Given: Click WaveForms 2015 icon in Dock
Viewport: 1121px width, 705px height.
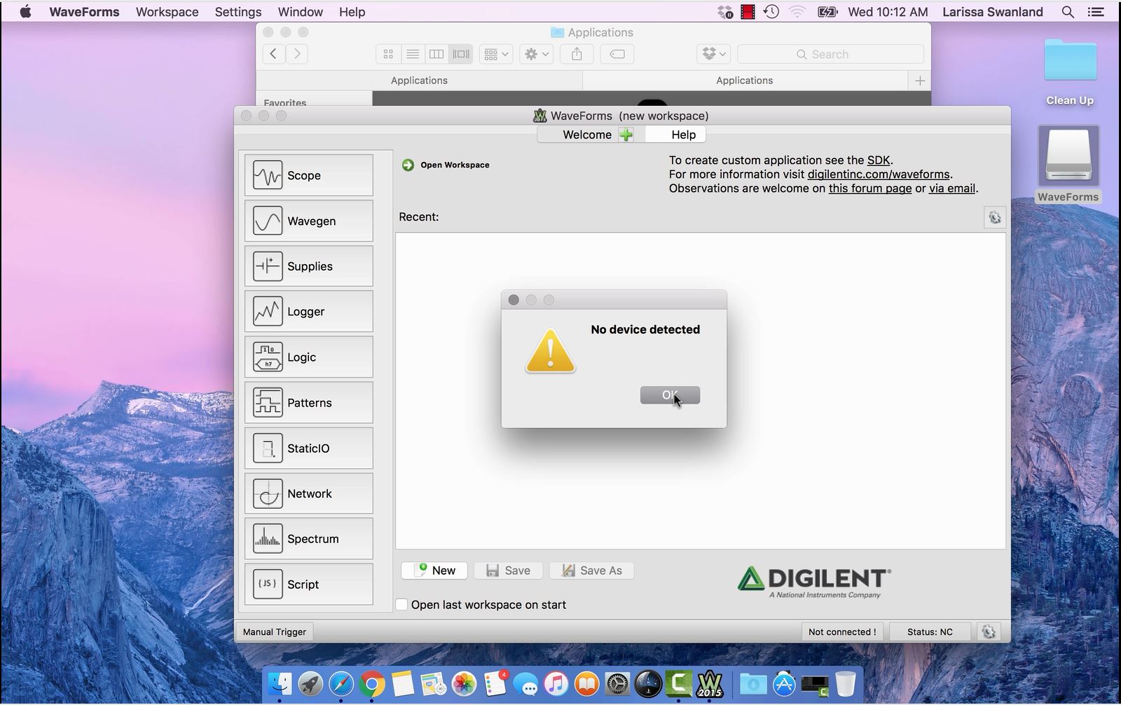Looking at the screenshot, I should tap(709, 684).
